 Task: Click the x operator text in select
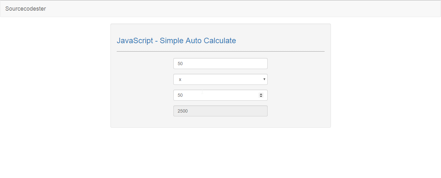tap(180, 79)
